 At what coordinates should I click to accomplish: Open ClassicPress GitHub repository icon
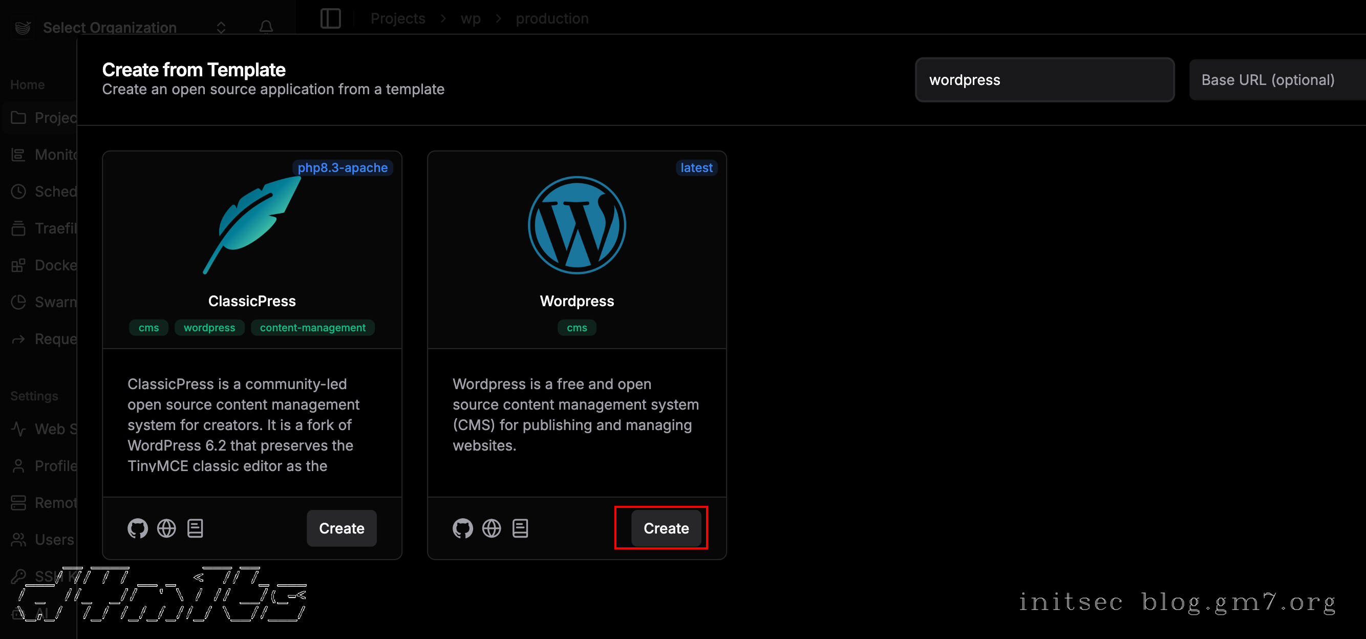pyautogui.click(x=137, y=528)
